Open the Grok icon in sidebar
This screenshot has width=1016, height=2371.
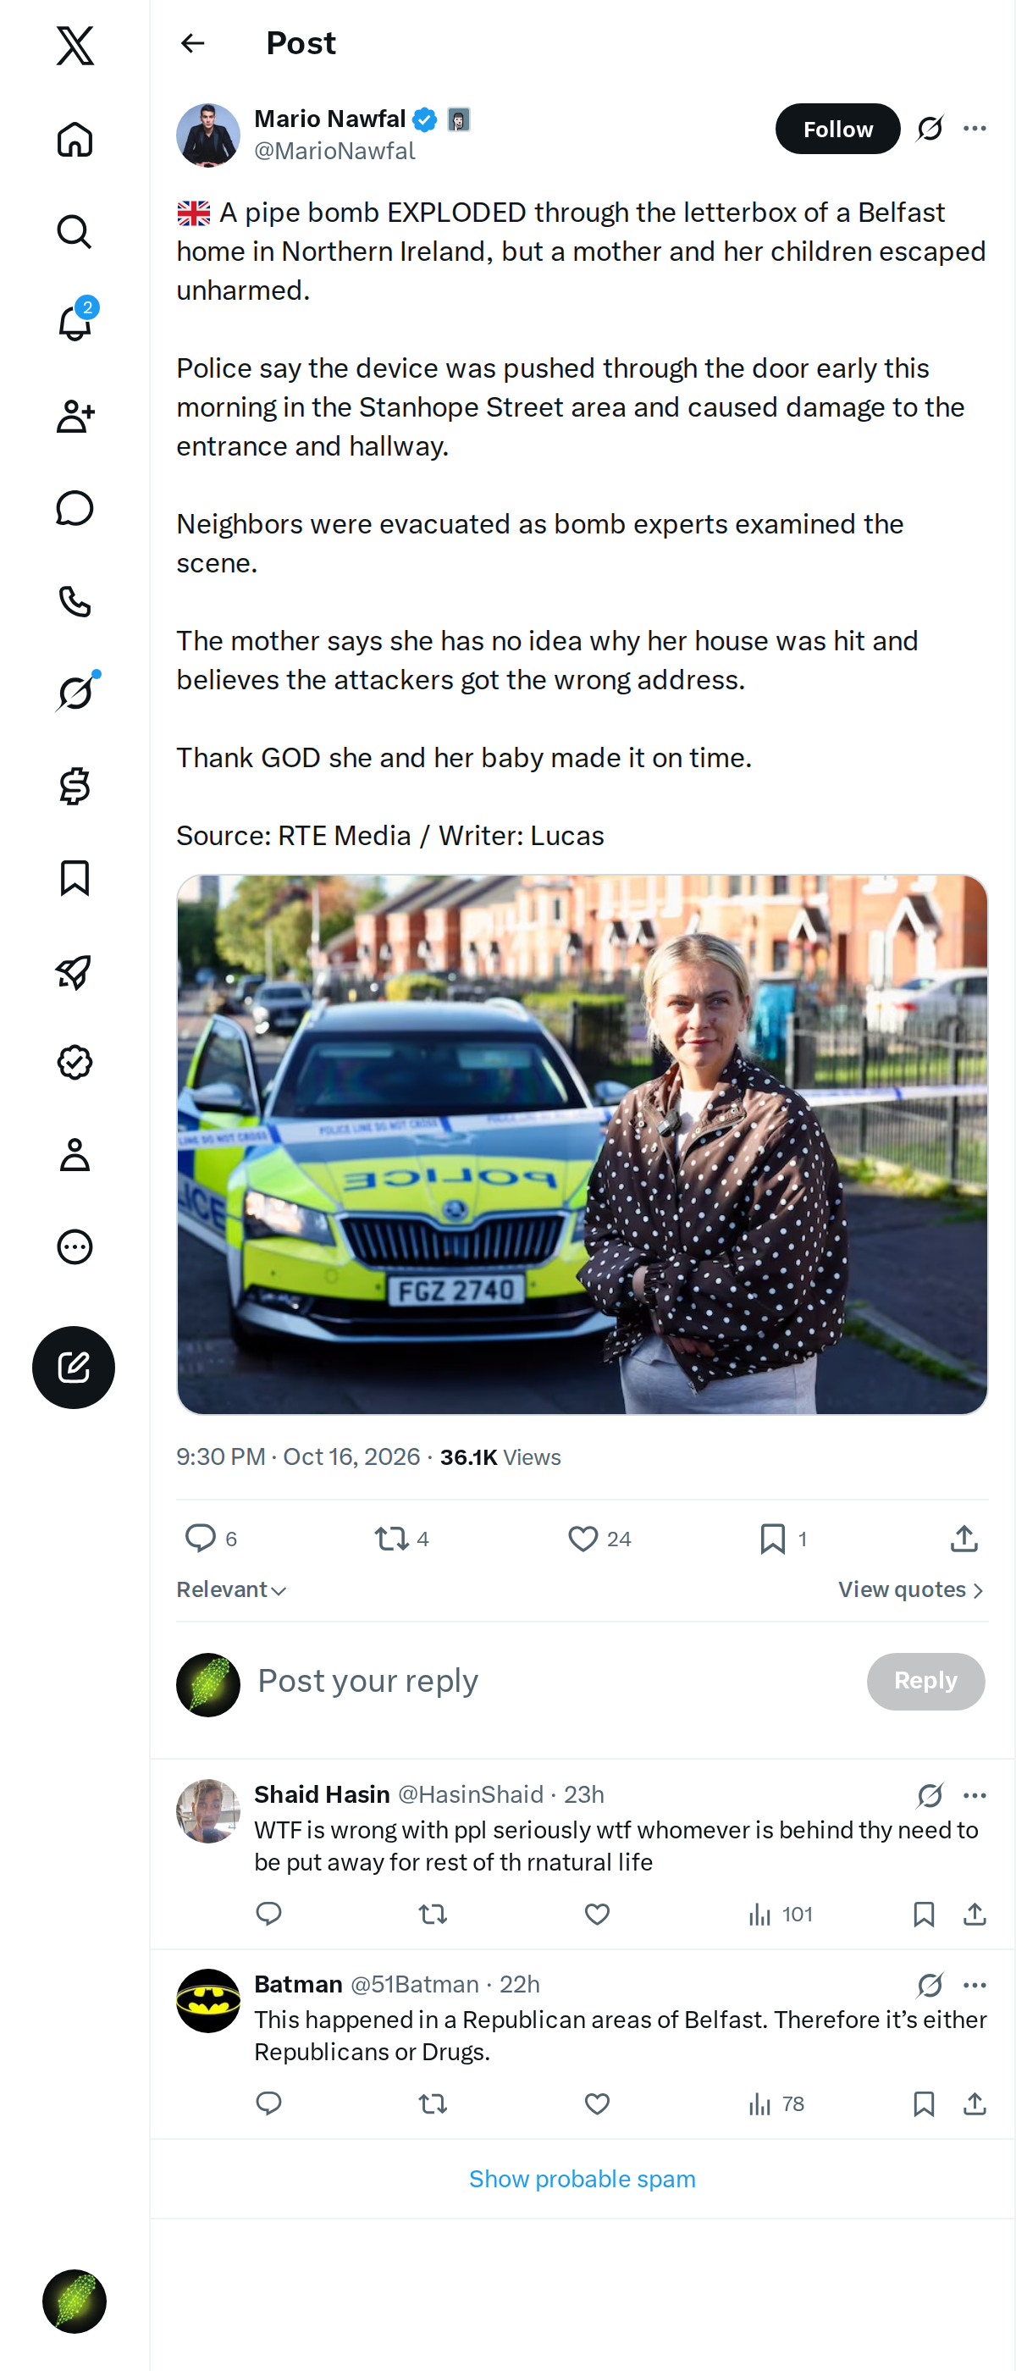coord(75,692)
